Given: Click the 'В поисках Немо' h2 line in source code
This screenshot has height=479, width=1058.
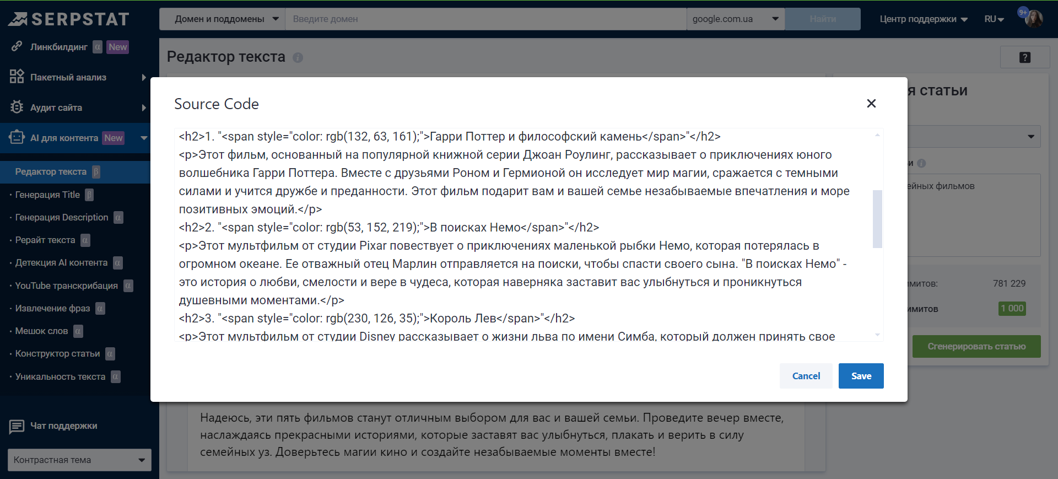Looking at the screenshot, I should pyautogui.click(x=388, y=227).
